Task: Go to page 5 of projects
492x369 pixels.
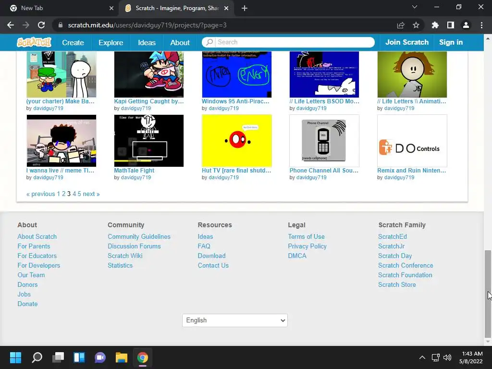Action: 79,194
